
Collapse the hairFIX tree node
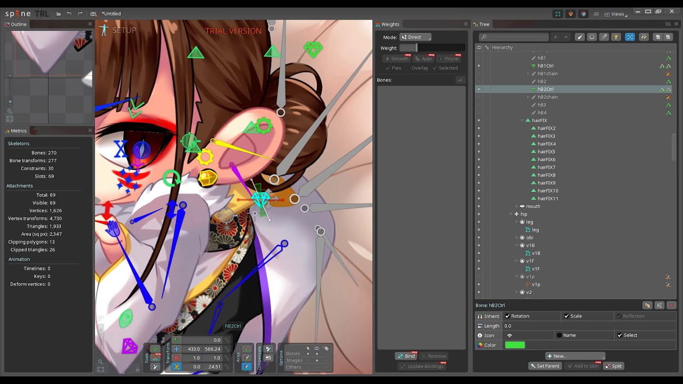click(x=522, y=121)
